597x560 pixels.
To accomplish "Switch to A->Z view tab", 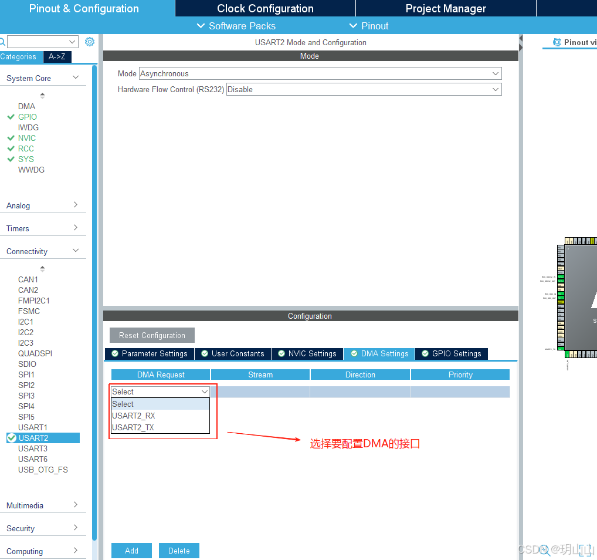I will coord(57,57).
